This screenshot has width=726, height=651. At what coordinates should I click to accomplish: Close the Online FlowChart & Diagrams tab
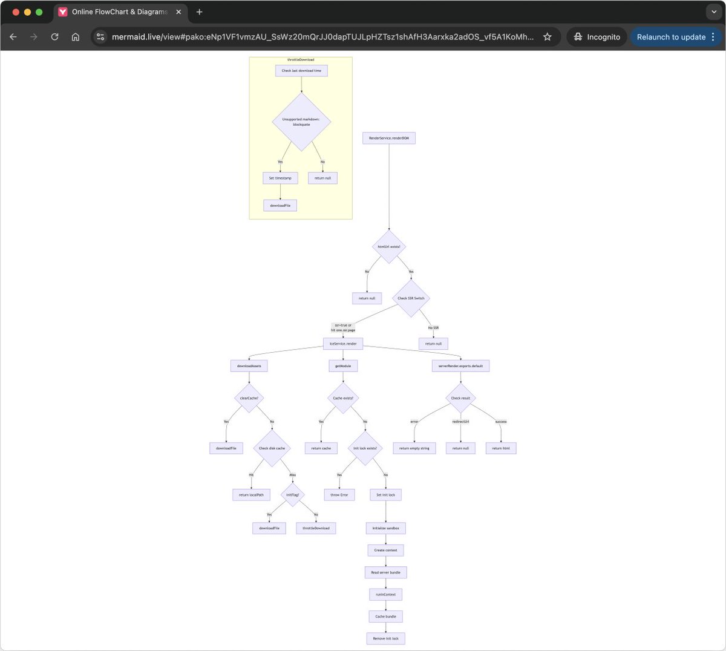point(178,11)
